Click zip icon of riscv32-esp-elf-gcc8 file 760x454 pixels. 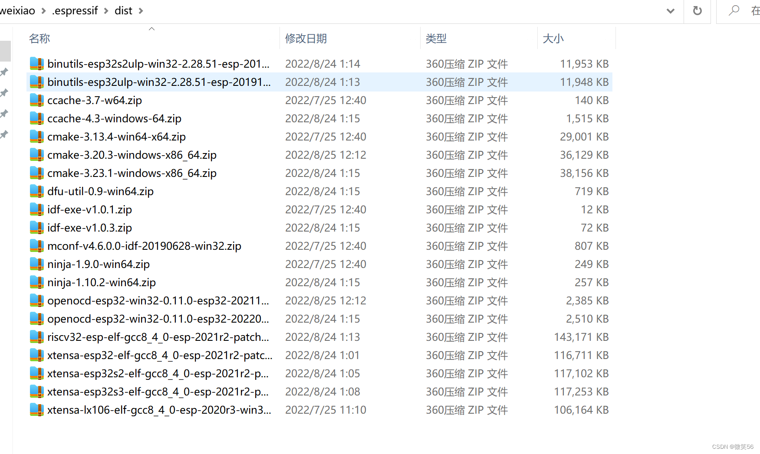[37, 337]
